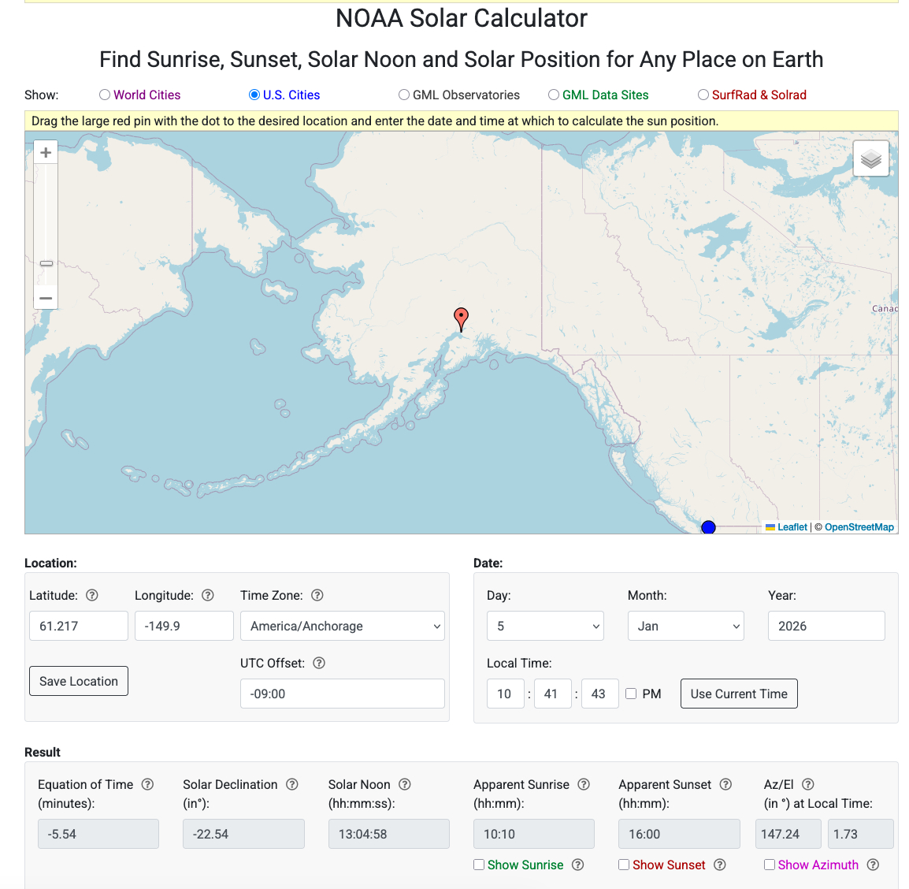Click the Year input field
The height and width of the screenshot is (889, 909).
(x=826, y=626)
